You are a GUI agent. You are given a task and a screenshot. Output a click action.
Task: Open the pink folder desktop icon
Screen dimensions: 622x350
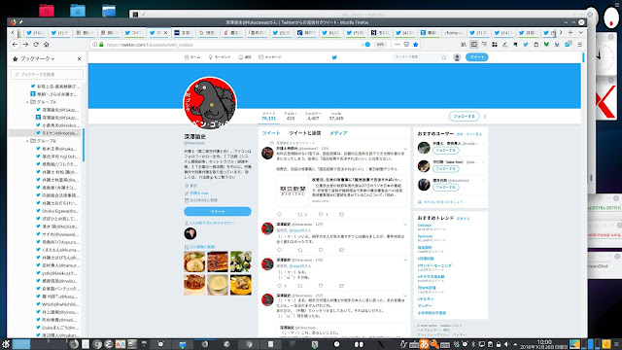tap(47, 11)
